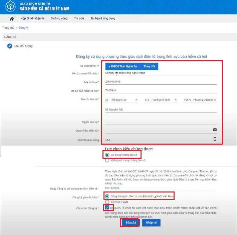237x235 pixels.
Task: Click the envelope icon in email field
Action: 215,130
